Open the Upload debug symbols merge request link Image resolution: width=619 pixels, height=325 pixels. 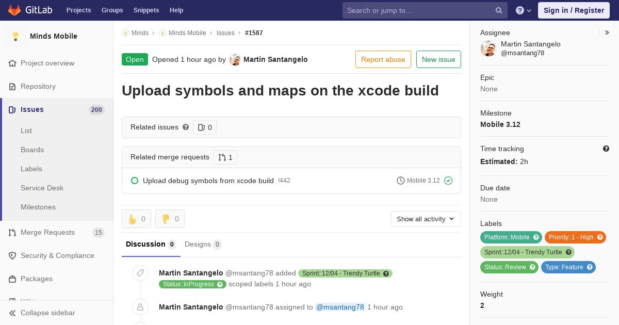pyautogui.click(x=208, y=181)
